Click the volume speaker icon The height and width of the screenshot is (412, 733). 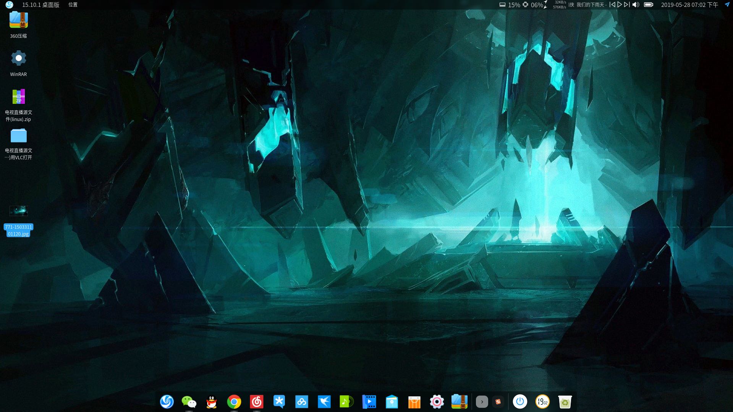click(636, 5)
